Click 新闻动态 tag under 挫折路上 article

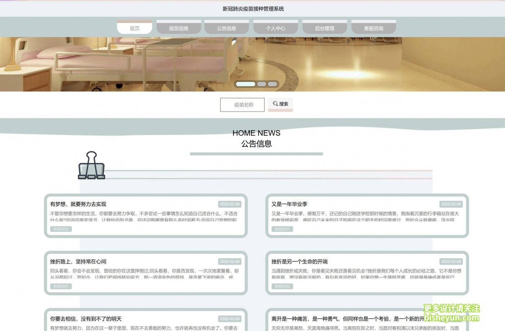coord(61,286)
